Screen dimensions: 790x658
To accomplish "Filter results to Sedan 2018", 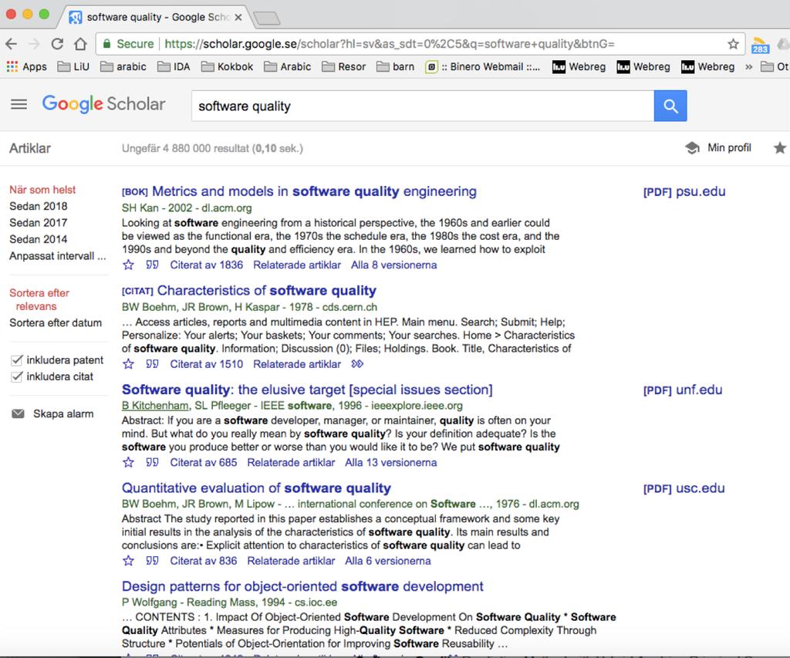I will click(39, 206).
